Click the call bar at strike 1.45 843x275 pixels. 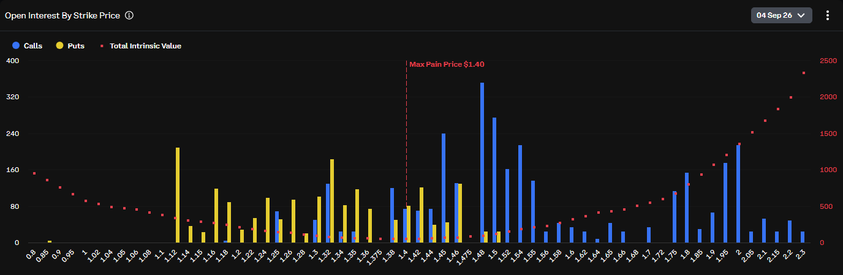click(444, 188)
